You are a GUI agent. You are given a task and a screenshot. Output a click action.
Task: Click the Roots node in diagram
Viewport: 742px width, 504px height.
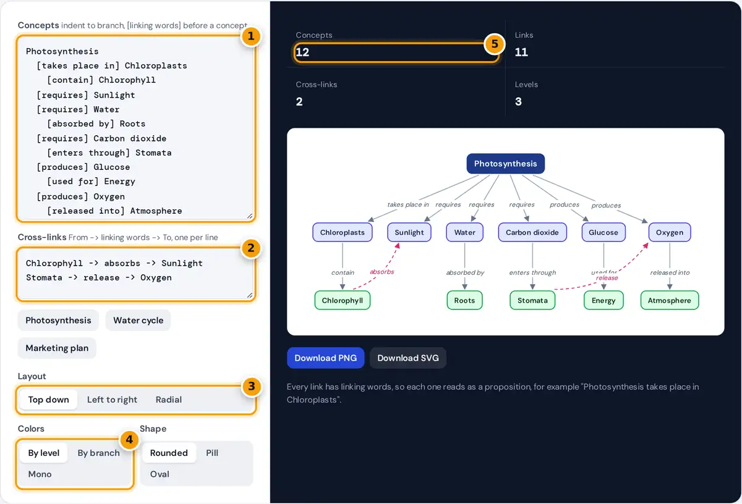click(464, 300)
